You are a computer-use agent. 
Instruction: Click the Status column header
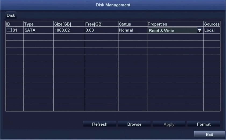[x=132, y=24]
